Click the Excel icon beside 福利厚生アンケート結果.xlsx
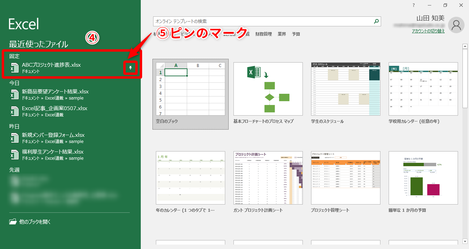The width and height of the screenshot is (469, 249). tap(14, 155)
